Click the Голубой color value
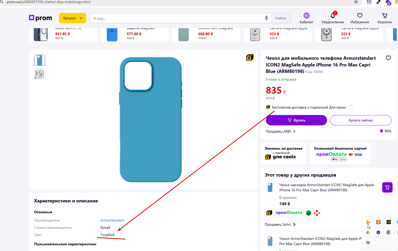Image resolution: width=398 pixels, height=251 pixels. coord(107,235)
